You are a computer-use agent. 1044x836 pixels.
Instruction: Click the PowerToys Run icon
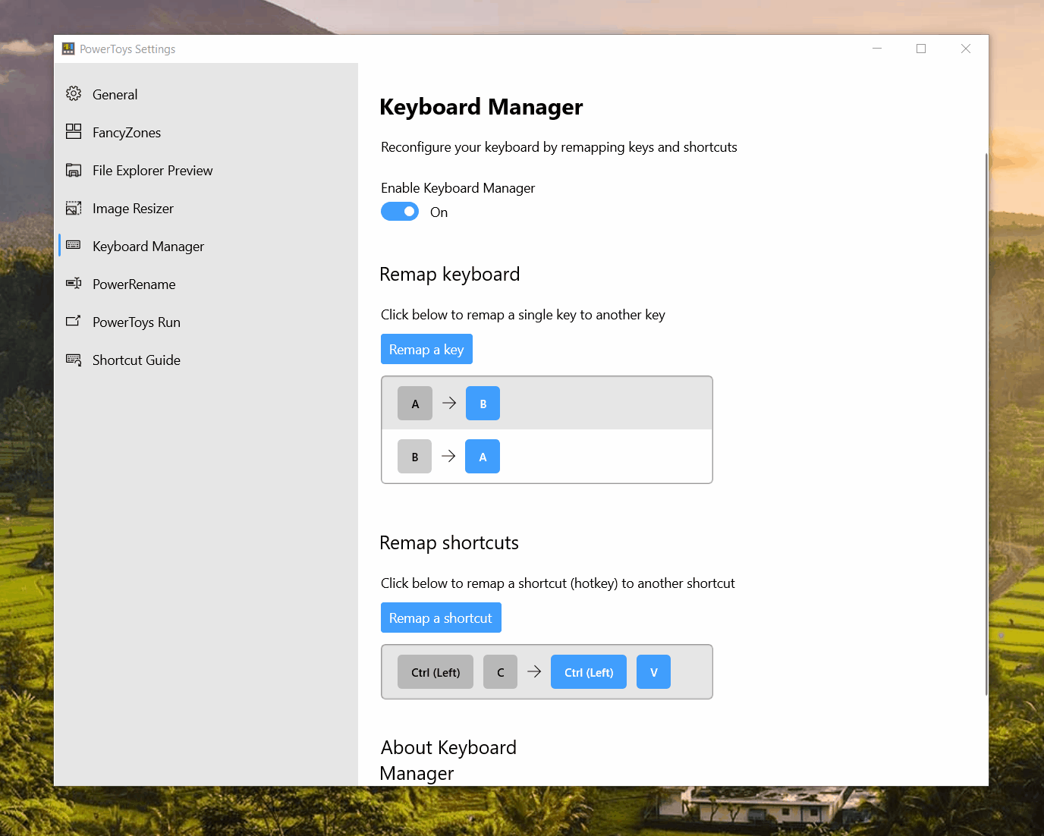[x=74, y=322]
